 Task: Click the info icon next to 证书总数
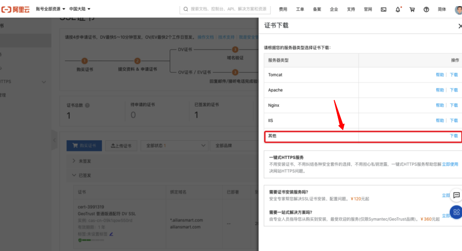point(87,105)
